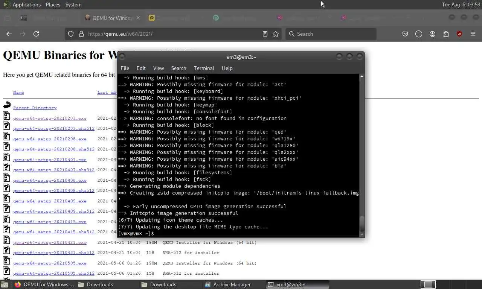Download qemu-w64-setup-20210415.exe
This screenshot has width=482, height=289.
pyautogui.click(x=50, y=222)
